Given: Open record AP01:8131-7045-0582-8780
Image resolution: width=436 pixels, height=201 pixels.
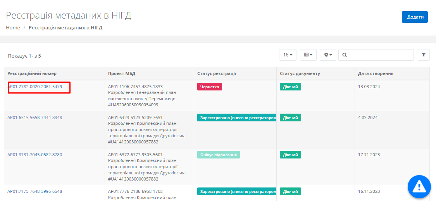Looking at the screenshot, I should [35, 155].
